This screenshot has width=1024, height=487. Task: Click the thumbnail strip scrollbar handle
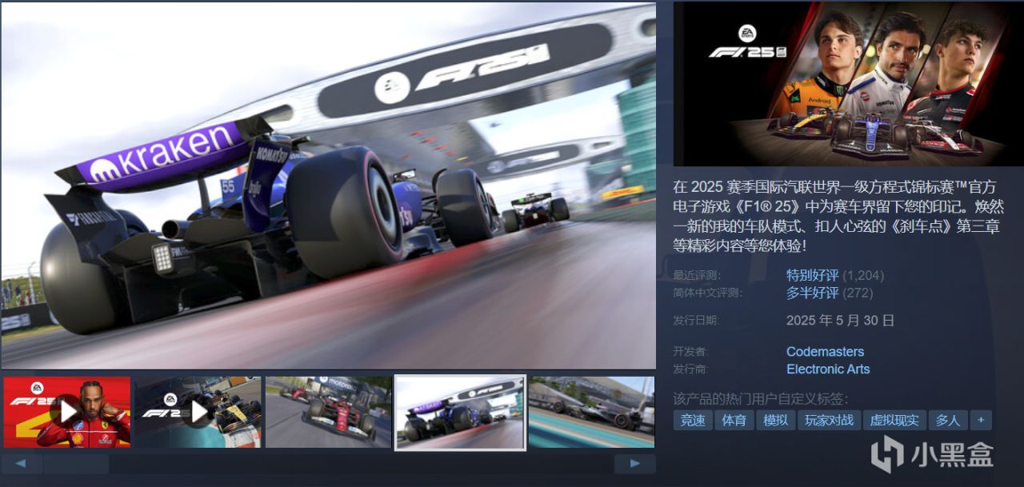pyautogui.click(x=76, y=464)
